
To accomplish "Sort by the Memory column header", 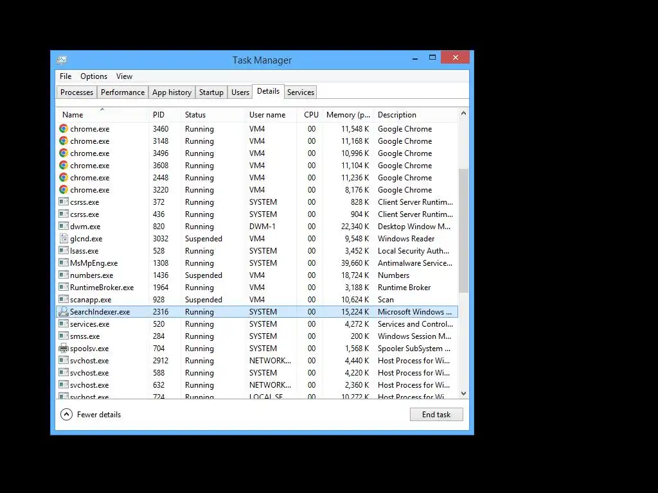I will coord(348,114).
